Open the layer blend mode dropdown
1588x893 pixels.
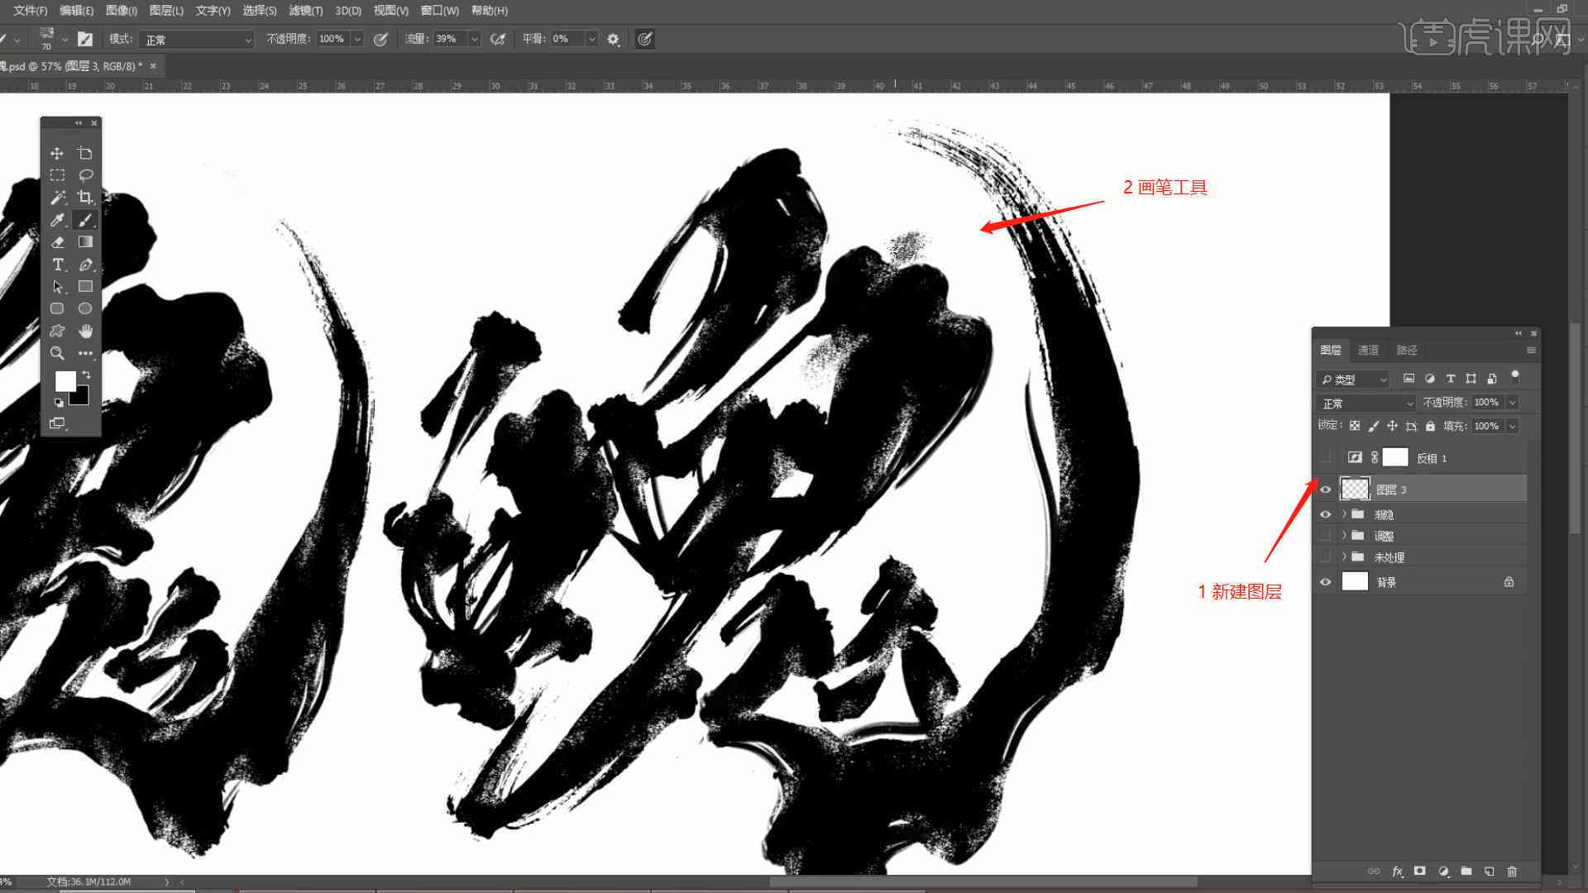pos(1366,403)
